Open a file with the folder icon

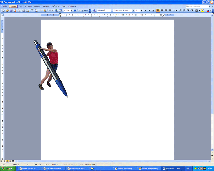coord(7,10)
